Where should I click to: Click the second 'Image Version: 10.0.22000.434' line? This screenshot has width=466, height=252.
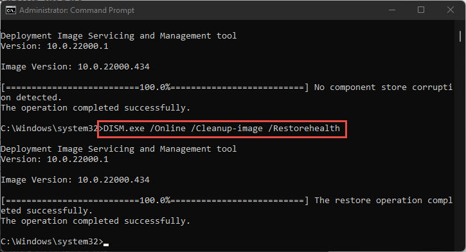pyautogui.click(x=75, y=180)
